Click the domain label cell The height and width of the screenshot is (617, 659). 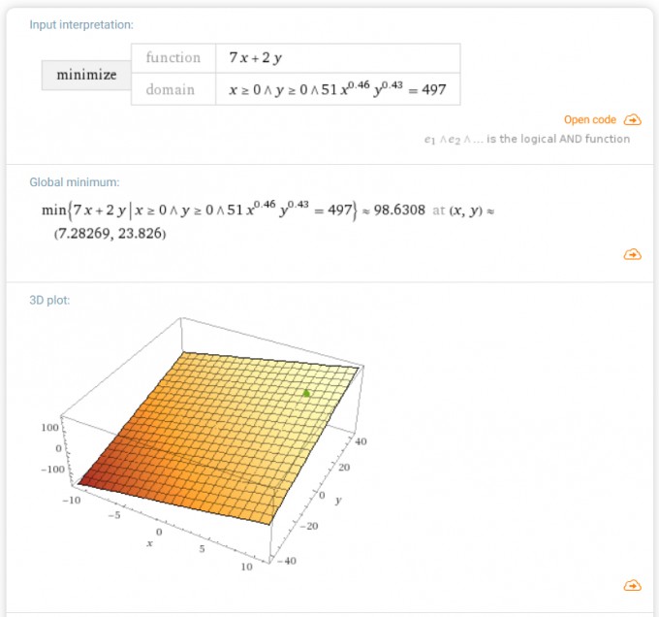pyautogui.click(x=173, y=89)
